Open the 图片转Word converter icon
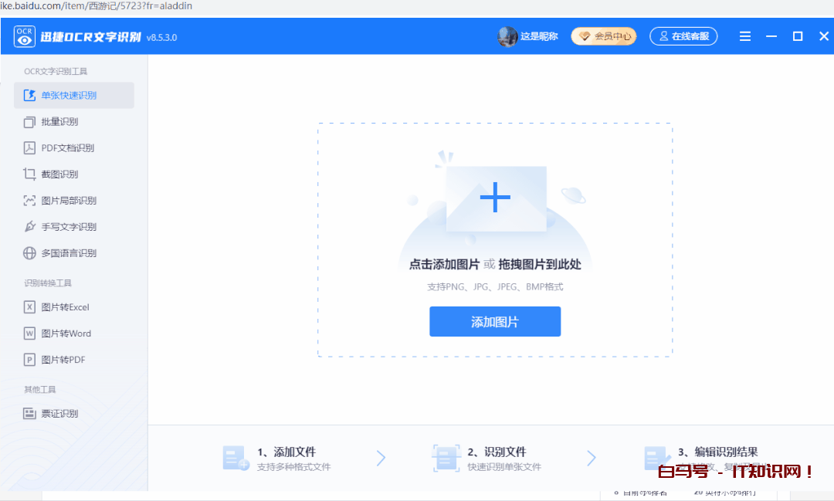The height and width of the screenshot is (501, 834). point(29,333)
